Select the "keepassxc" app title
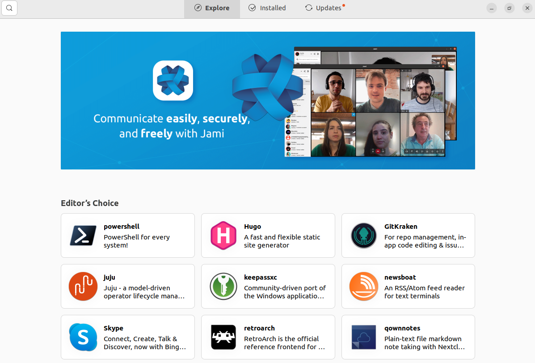Viewport: 535px width, 363px height. coord(260,277)
